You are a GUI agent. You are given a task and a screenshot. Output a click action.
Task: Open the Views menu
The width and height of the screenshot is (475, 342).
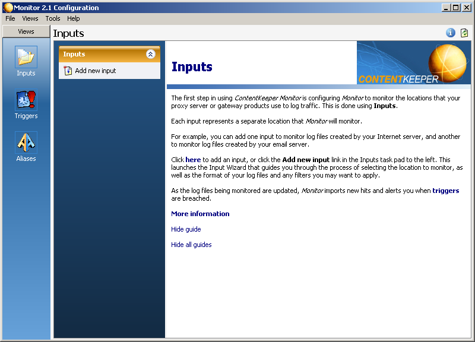click(x=30, y=18)
